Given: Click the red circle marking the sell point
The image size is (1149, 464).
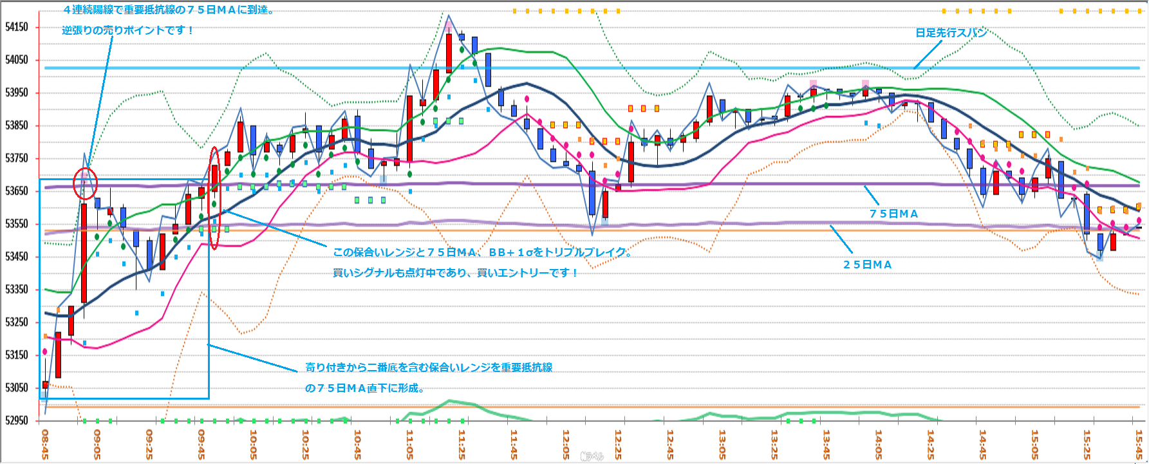Looking at the screenshot, I should pos(85,183).
